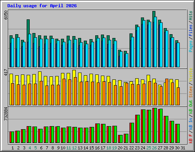This screenshot has height=152, width=195.
Task: Click the green kB bar for day 1
Action: [13, 137]
